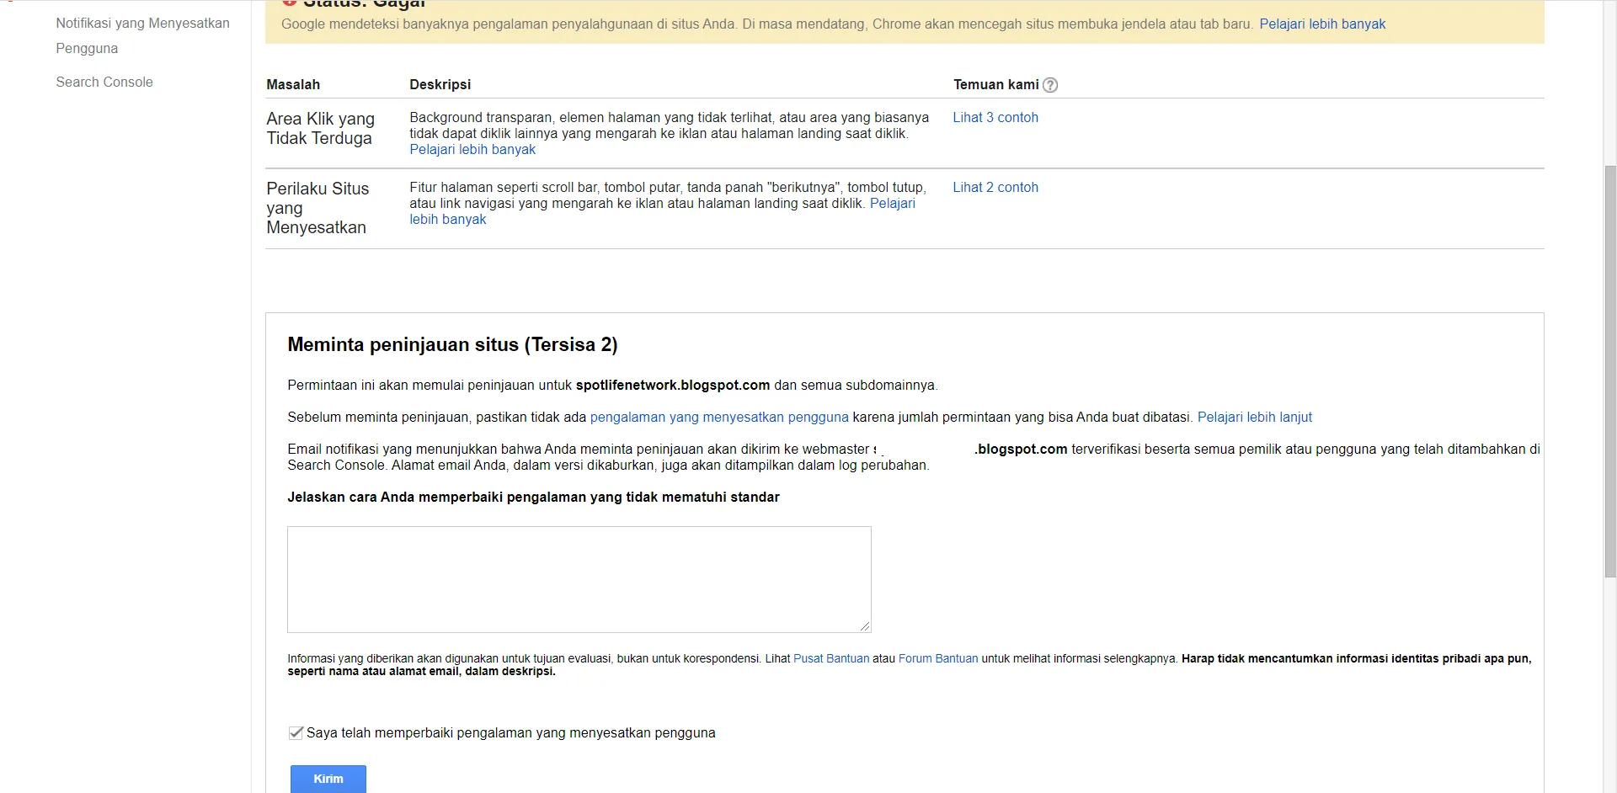Open Notifikasi yang Menyesatkan Pengguna sidebar item
1617x793 pixels.
coord(142,35)
